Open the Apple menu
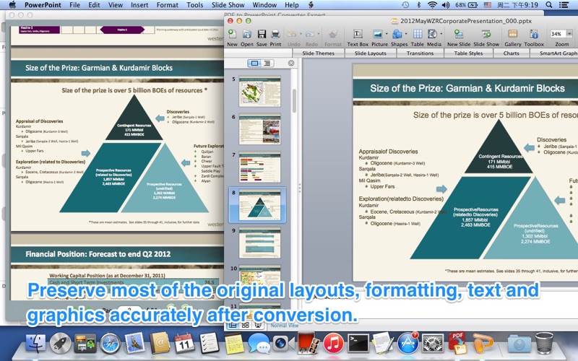This screenshot has height=361, width=578. 13,5
